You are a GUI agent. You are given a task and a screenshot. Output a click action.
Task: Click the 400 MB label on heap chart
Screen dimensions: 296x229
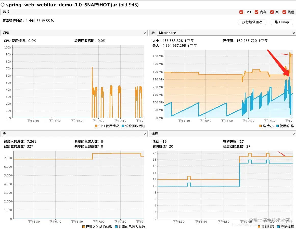(158, 56)
